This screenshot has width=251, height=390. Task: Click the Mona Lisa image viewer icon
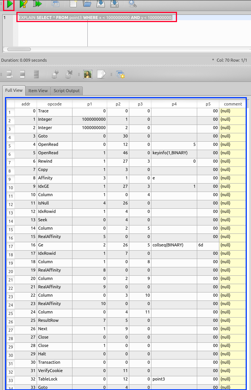[x=88, y=74]
